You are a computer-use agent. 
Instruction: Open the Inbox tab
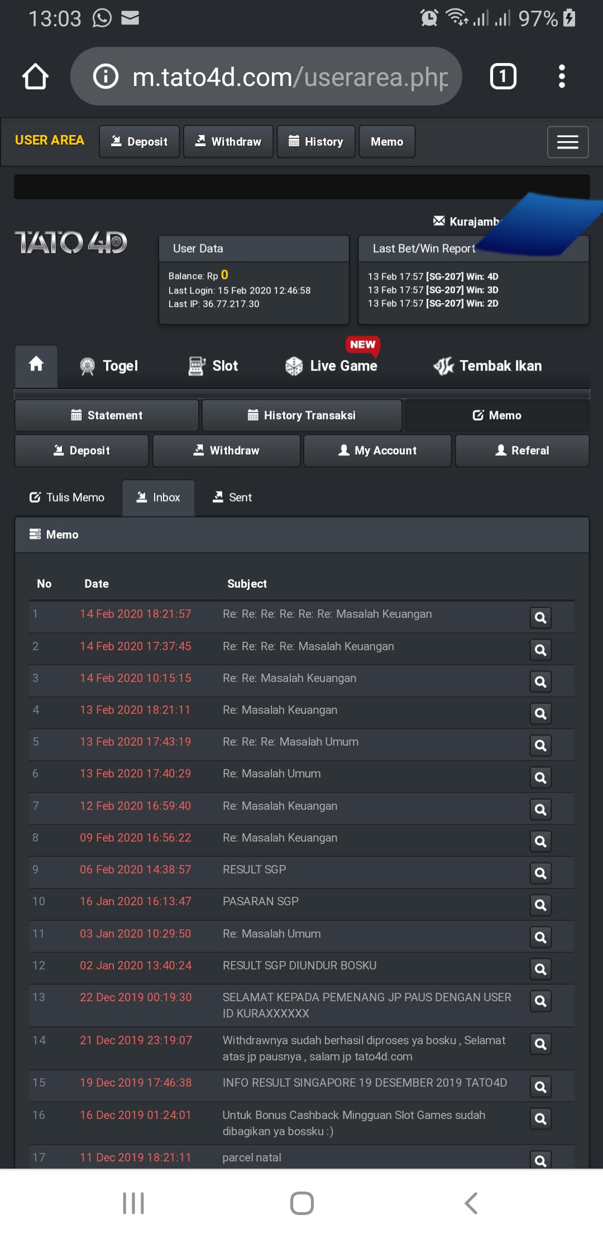pos(159,497)
